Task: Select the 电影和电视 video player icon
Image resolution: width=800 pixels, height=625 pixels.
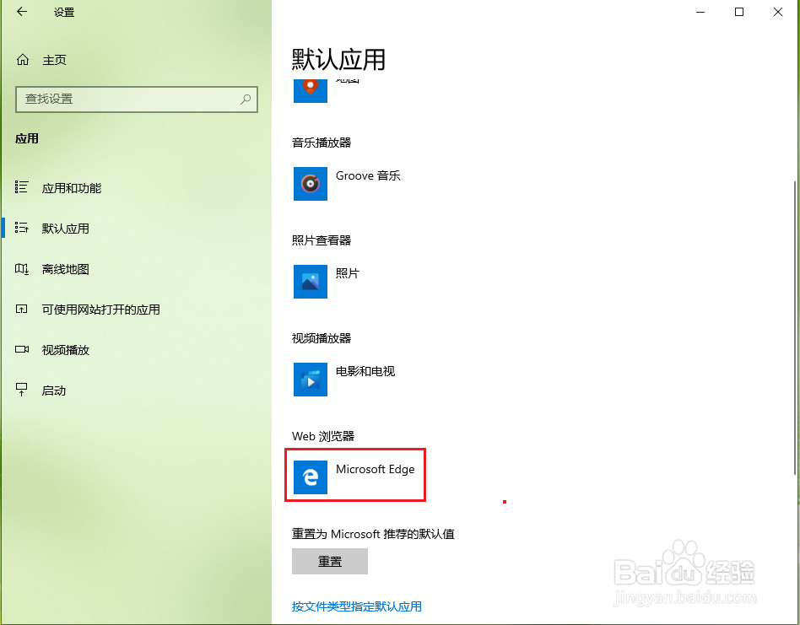Action: tap(310, 380)
